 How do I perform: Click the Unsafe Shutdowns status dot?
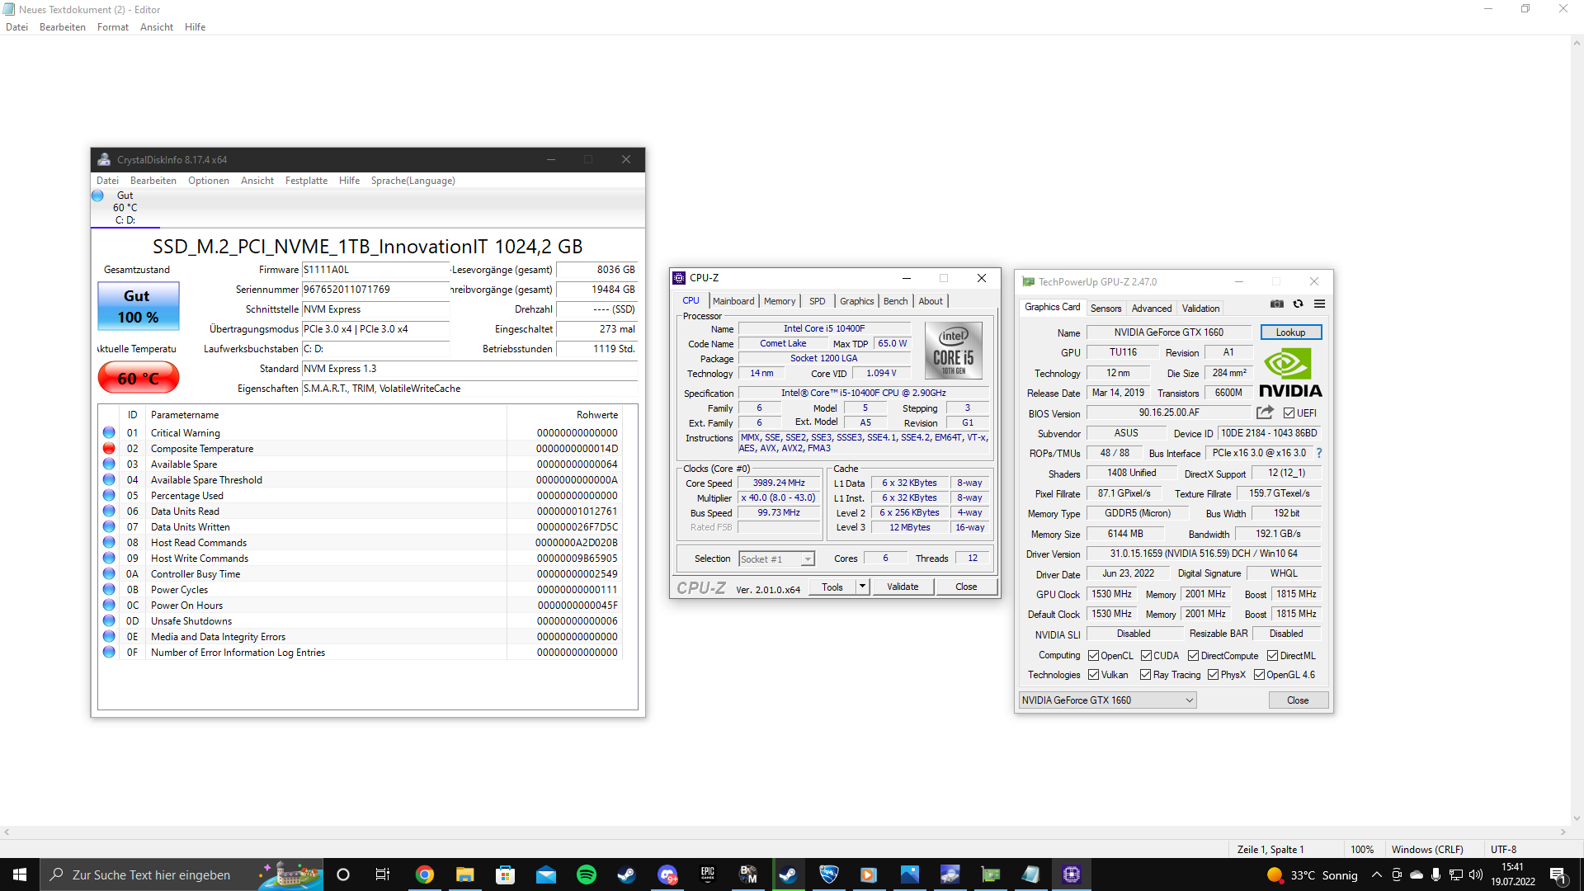[109, 621]
